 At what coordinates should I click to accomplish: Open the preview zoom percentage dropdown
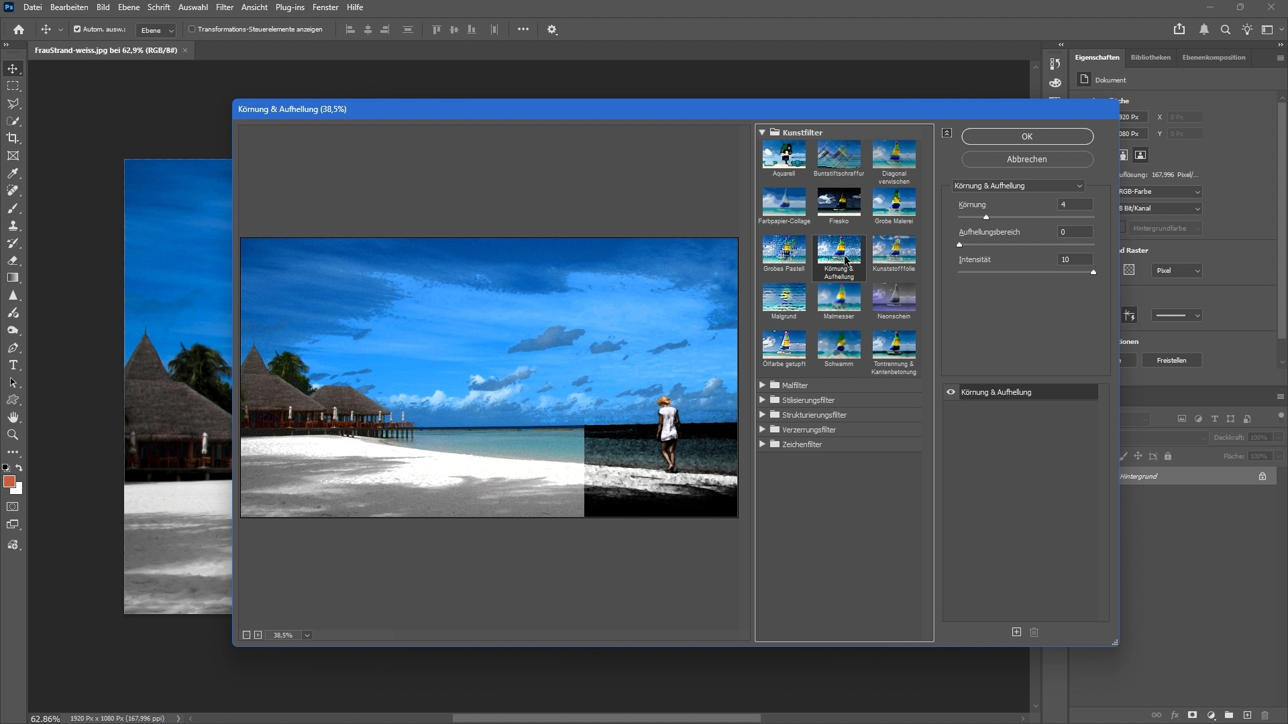[307, 636]
